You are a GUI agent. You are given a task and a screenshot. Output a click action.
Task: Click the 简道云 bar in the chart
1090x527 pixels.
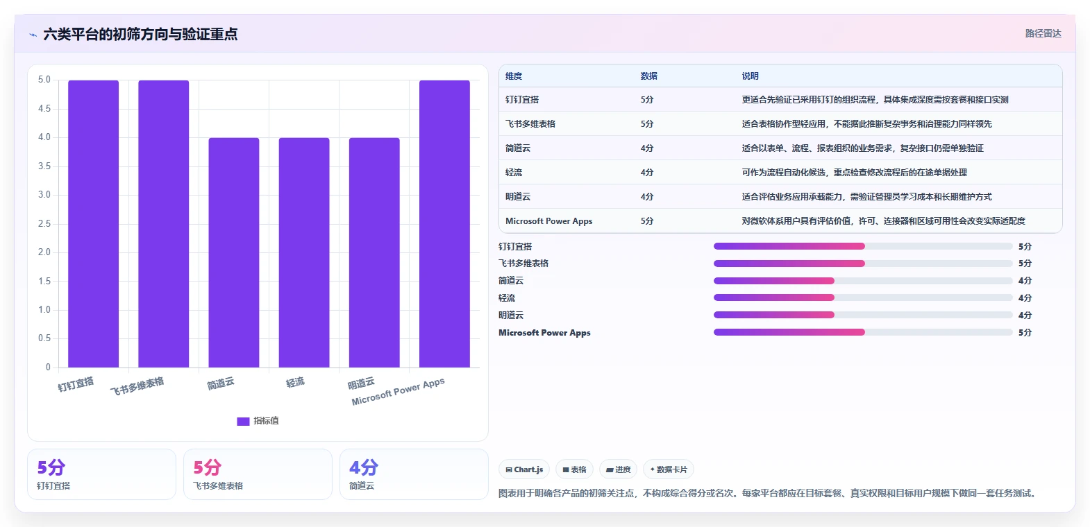tap(234, 252)
